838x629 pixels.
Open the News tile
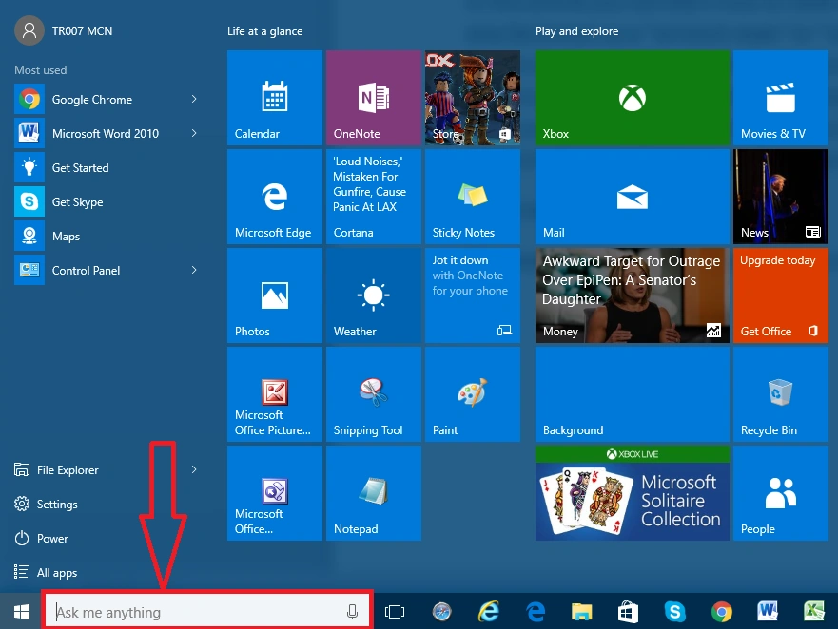pos(781,197)
